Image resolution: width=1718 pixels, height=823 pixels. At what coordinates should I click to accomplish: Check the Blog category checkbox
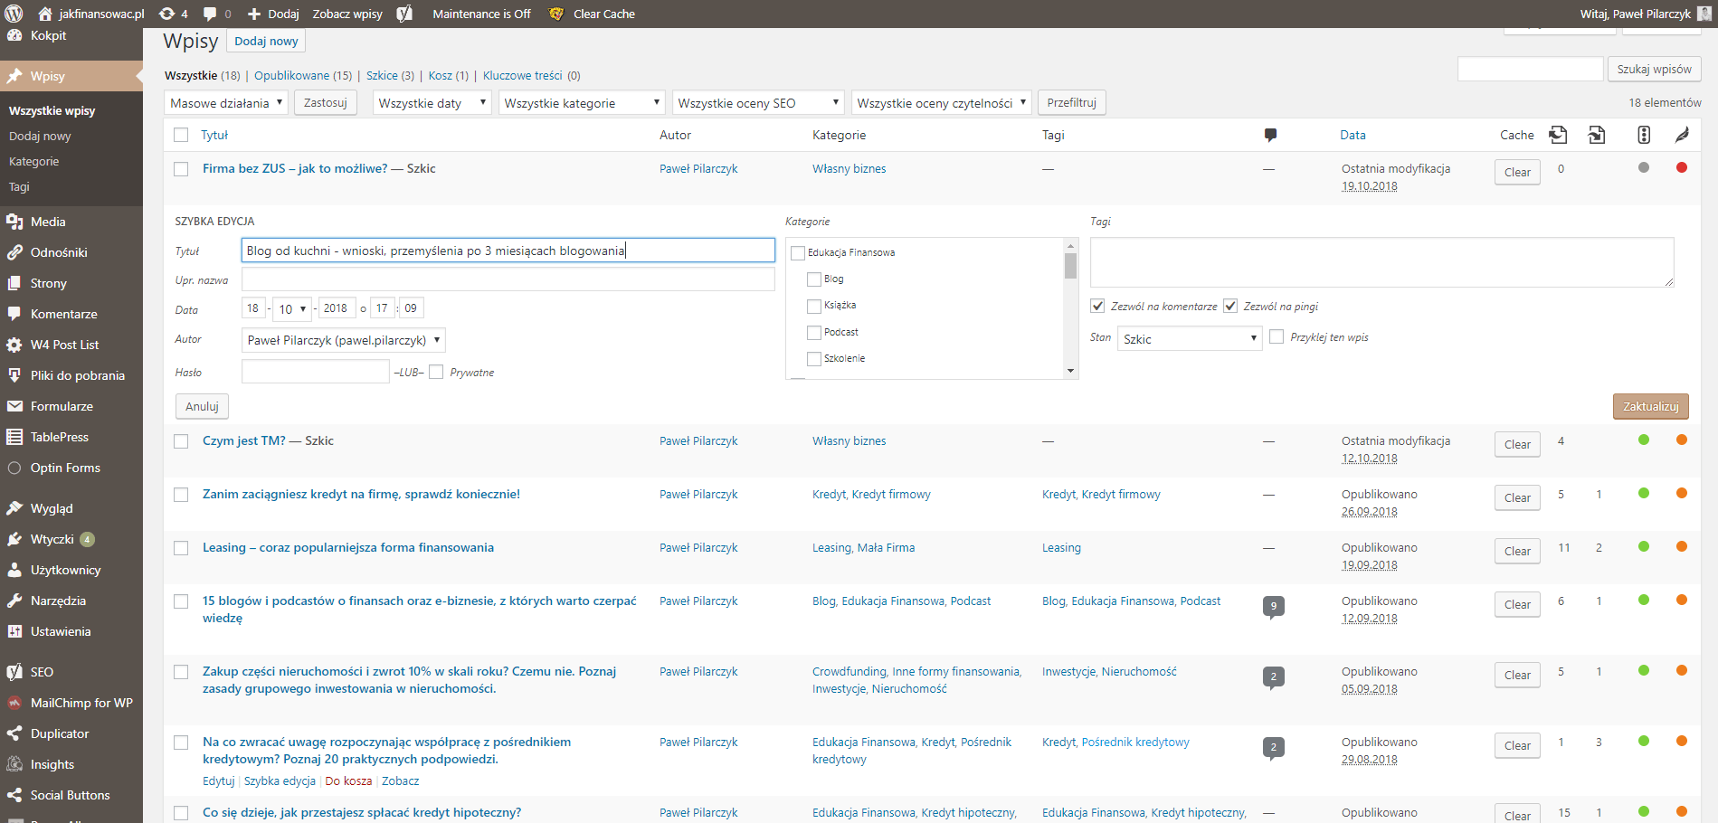(x=814, y=279)
